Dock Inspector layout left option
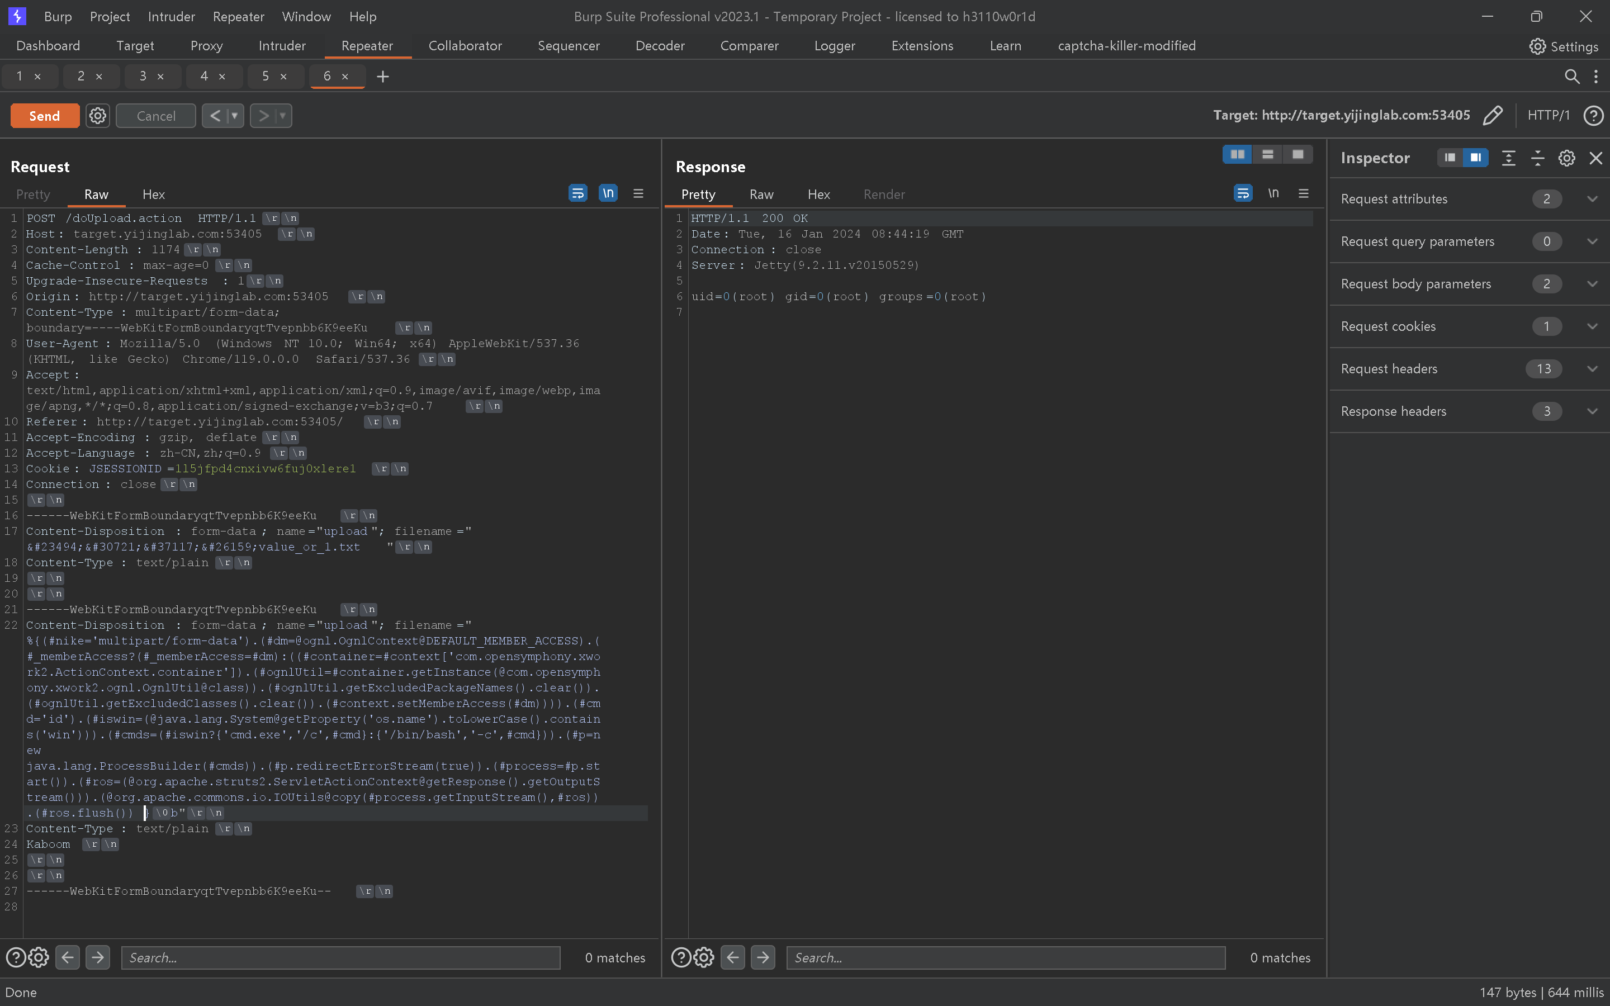The image size is (1610, 1006). [1450, 158]
